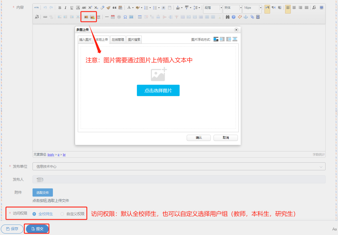
Task: Apply italic formatting in editor toolbar
Action: [x=66, y=8]
